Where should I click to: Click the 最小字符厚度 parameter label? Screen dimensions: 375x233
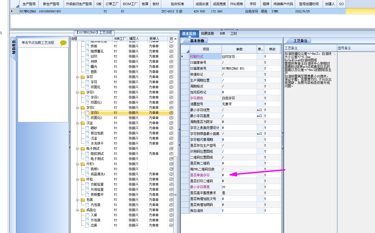click(x=200, y=187)
